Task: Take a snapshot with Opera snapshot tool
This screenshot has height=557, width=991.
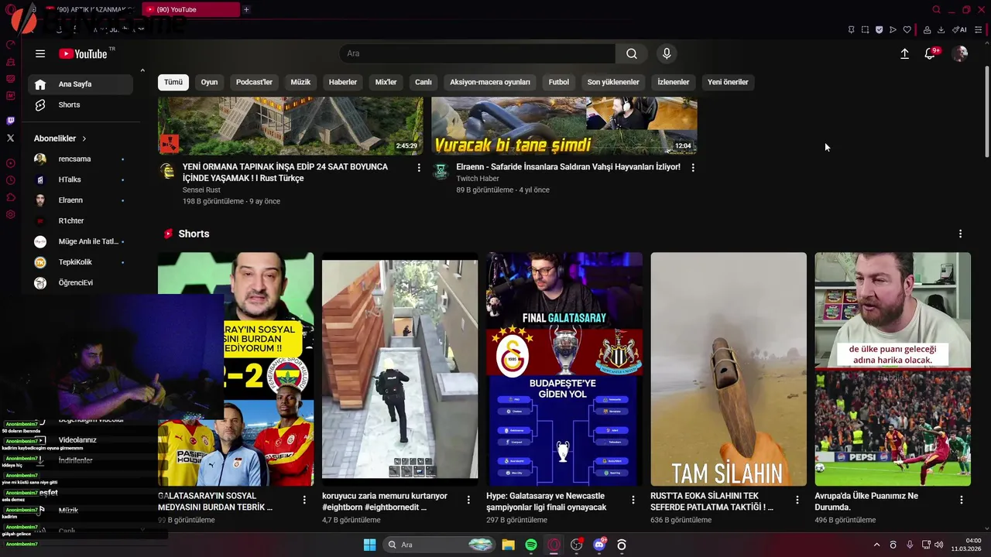Action: coord(865,30)
